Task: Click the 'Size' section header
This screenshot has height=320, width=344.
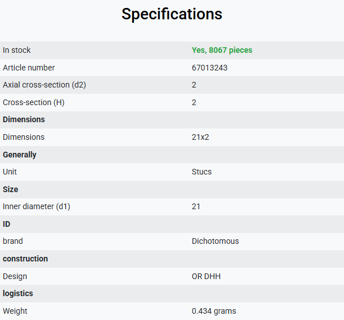Action: 10,189
